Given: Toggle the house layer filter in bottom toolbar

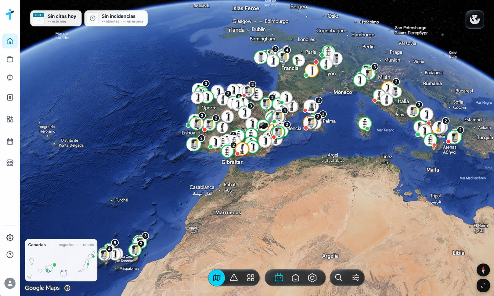Looking at the screenshot, I should (295, 278).
